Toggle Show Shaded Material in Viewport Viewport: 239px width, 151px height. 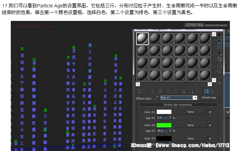tap(198, 91)
